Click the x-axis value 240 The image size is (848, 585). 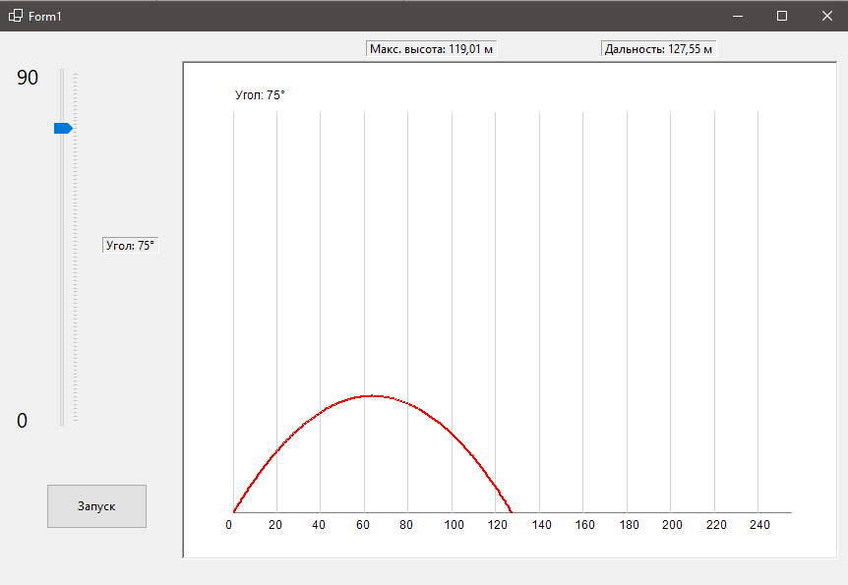click(x=759, y=525)
